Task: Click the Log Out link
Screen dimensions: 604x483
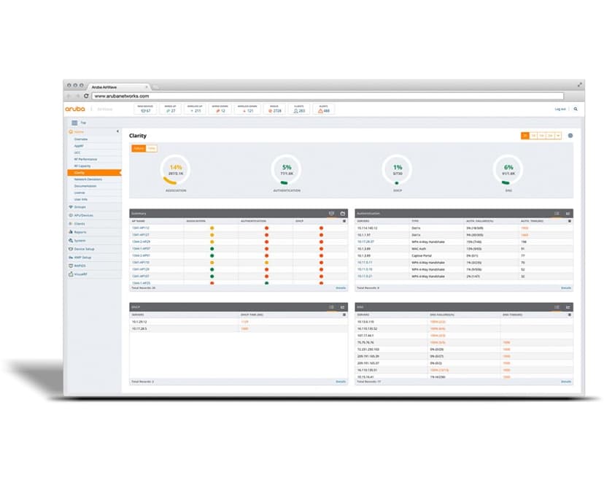Action: tap(560, 109)
